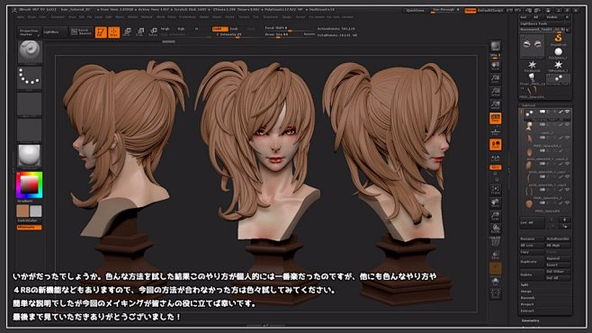The width and height of the screenshot is (592, 333).
Task: Click the Duplicate subtool button
Action: click(x=532, y=262)
